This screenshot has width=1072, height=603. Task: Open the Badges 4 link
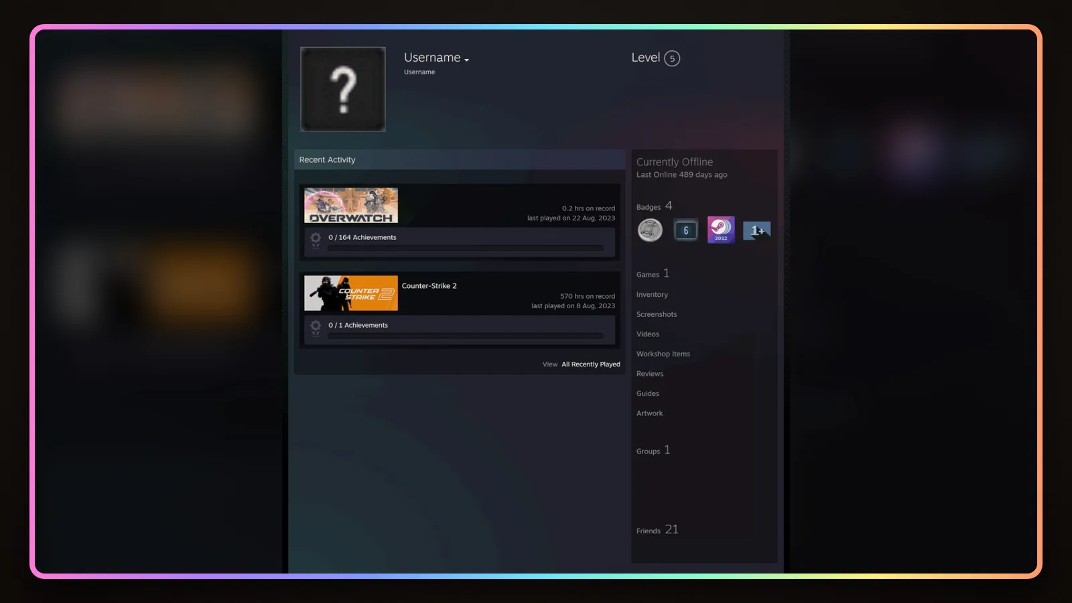[654, 206]
